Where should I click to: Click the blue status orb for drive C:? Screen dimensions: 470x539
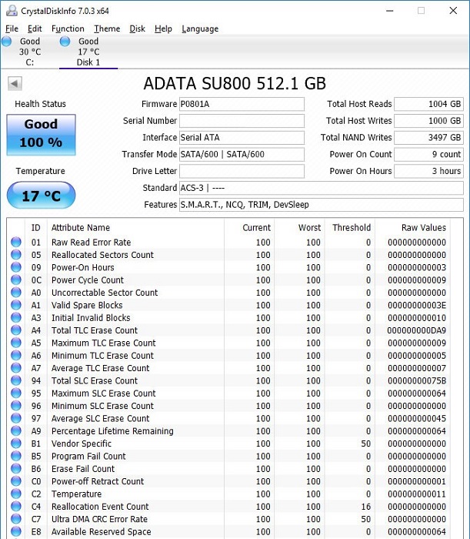6,42
